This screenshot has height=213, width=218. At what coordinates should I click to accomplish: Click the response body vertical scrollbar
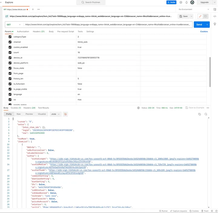click(209, 162)
